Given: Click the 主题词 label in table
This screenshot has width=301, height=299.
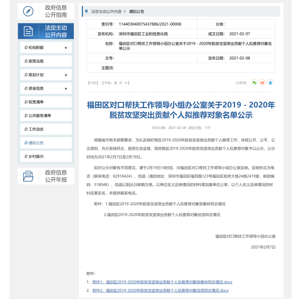Looking at the screenshot, I should coord(108,68).
